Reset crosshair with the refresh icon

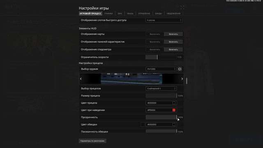180,69
